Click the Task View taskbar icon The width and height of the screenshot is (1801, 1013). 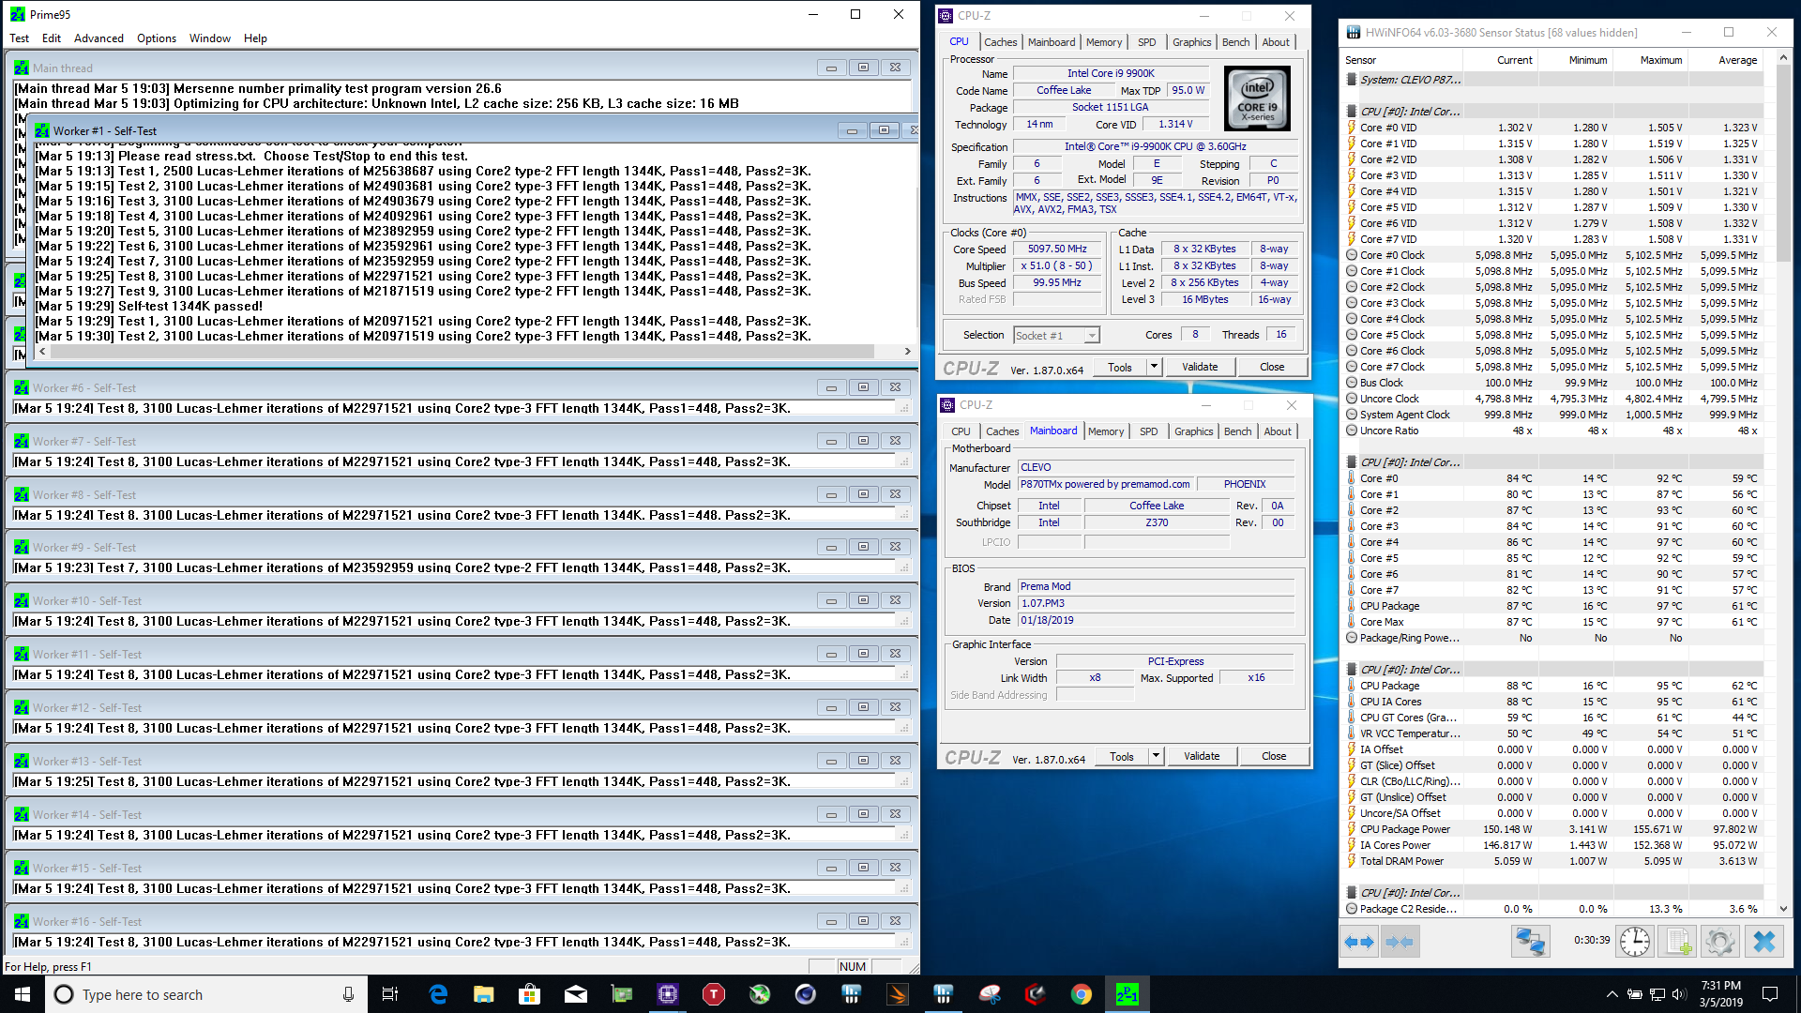(x=390, y=994)
